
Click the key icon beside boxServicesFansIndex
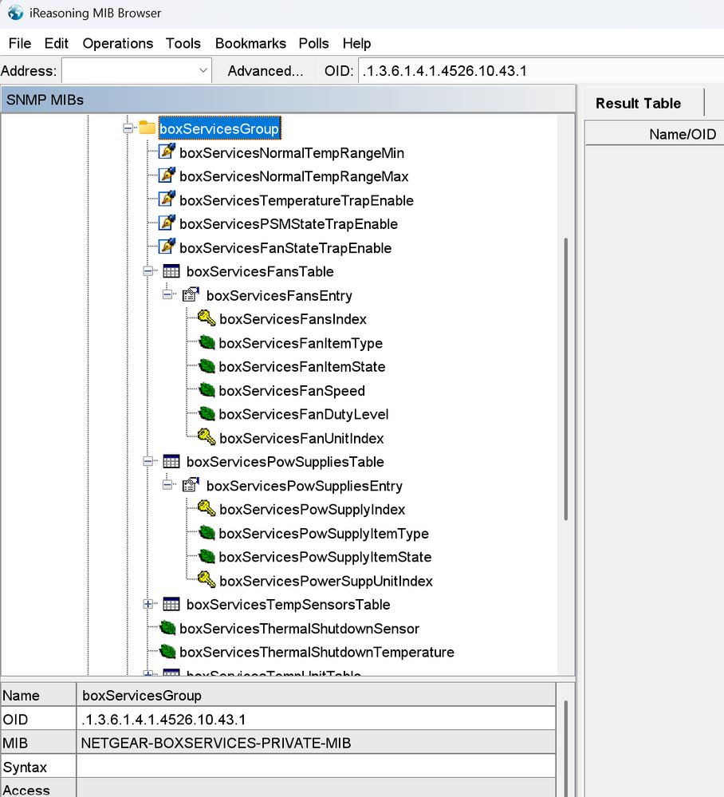pyautogui.click(x=207, y=318)
